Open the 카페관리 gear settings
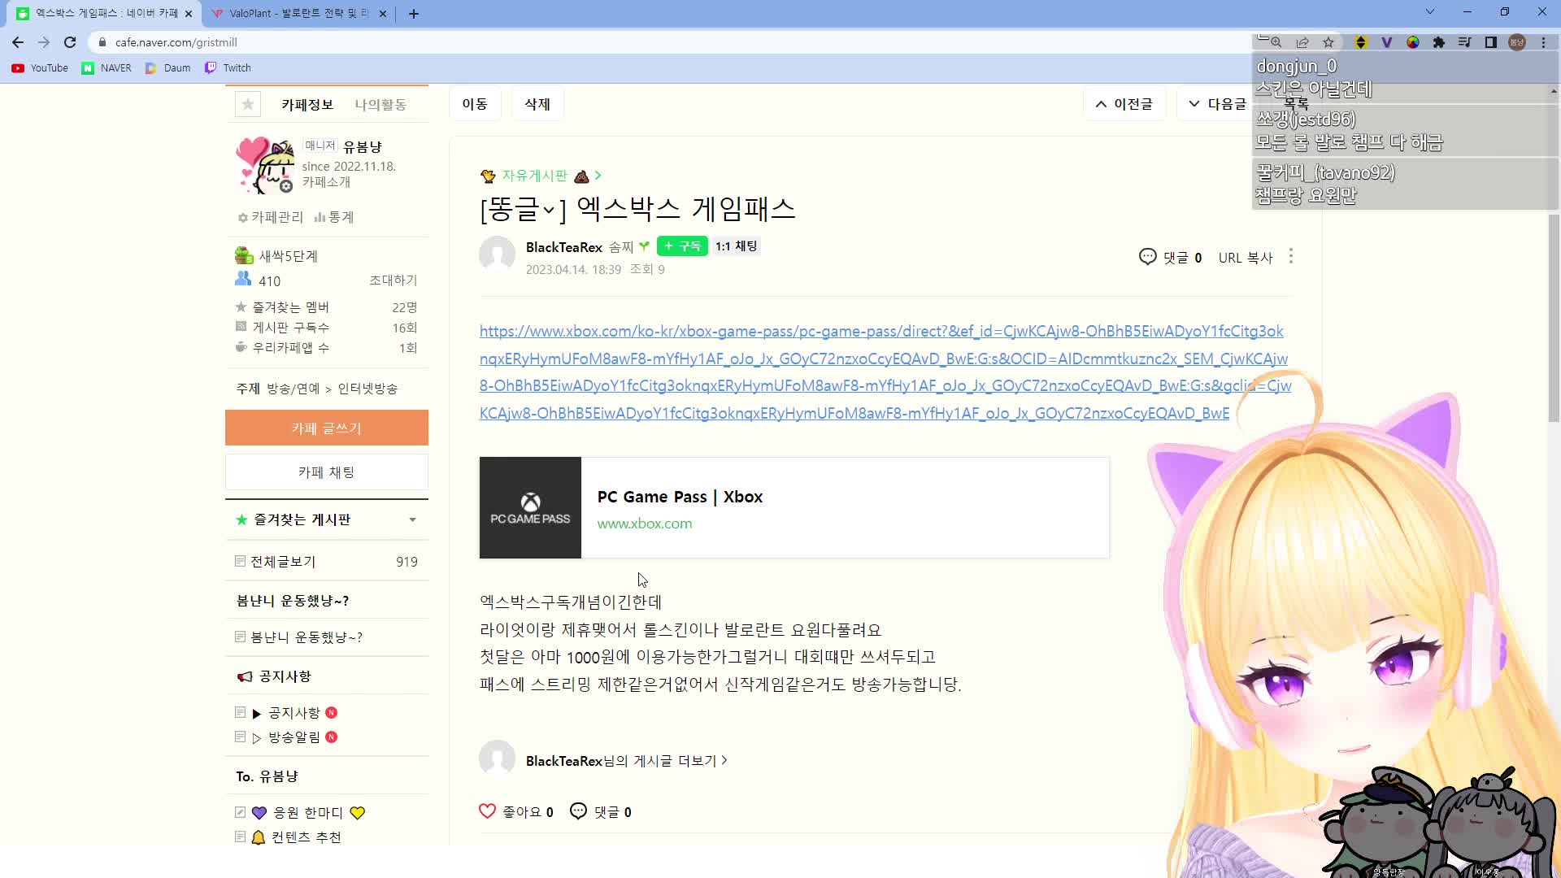The image size is (1561, 878). pyautogui.click(x=271, y=217)
